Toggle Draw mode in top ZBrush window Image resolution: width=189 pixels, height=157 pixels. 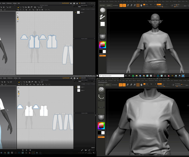click(124, 5)
